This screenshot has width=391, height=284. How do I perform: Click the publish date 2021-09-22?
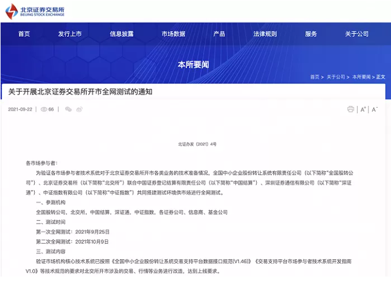tap(20, 109)
